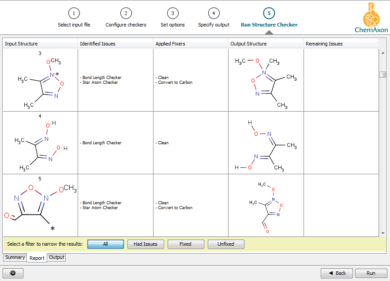Screen dimensions: 390x281
Task: Activate the Unfixed results filter
Action: tap(226, 244)
